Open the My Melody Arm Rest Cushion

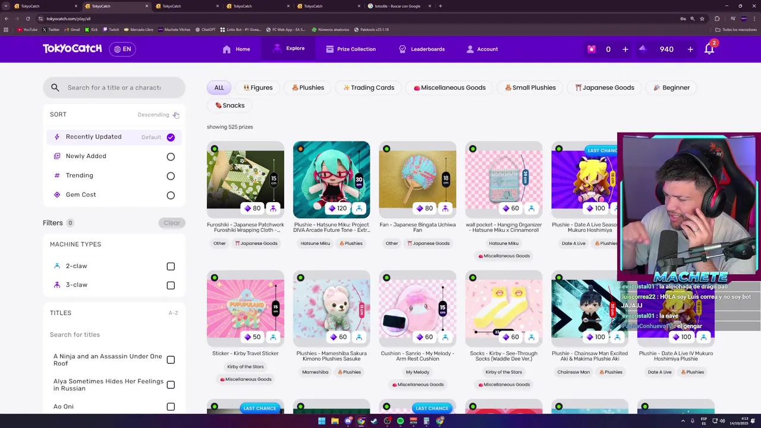coord(417,309)
